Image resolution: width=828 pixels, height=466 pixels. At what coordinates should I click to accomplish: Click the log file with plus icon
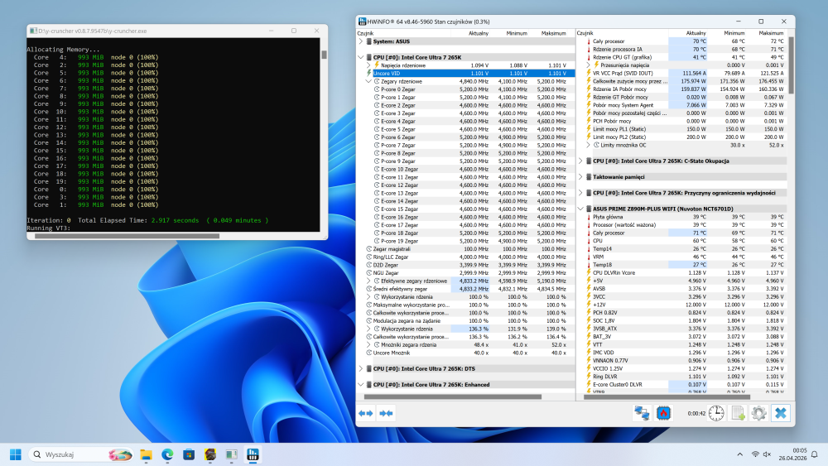(738, 413)
